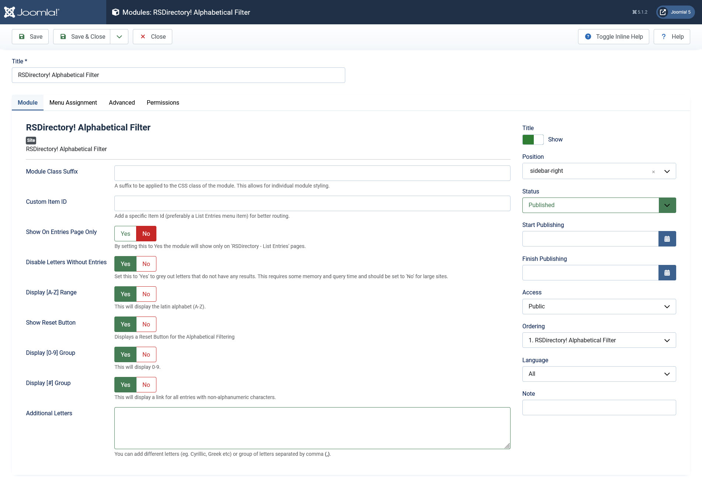Open the Advanced tab
This screenshot has height=479, width=702.
(122, 102)
